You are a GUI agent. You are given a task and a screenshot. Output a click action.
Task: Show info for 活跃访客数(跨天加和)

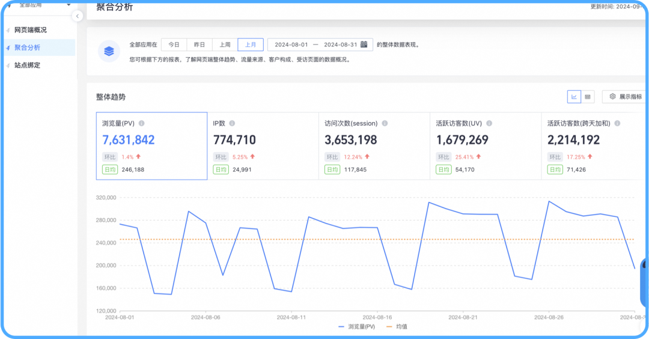pos(617,123)
